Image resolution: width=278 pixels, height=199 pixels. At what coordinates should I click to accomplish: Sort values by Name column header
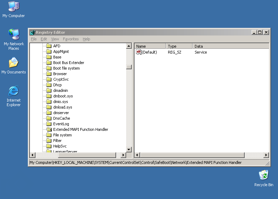pos(150,46)
